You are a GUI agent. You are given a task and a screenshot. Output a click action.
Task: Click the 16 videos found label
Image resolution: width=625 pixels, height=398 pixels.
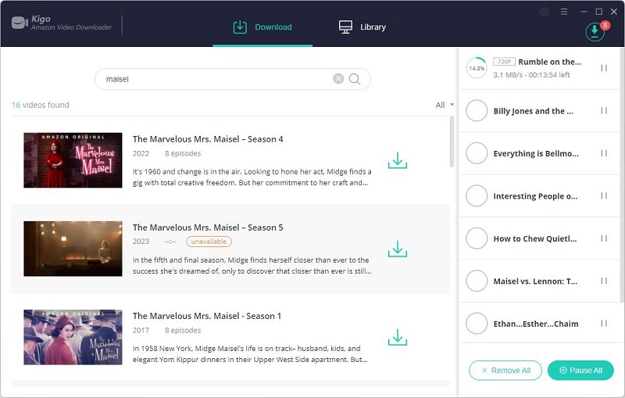41,105
